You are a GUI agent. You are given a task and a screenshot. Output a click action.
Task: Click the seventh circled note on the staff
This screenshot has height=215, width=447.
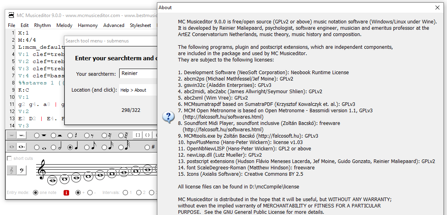pos(124,171)
